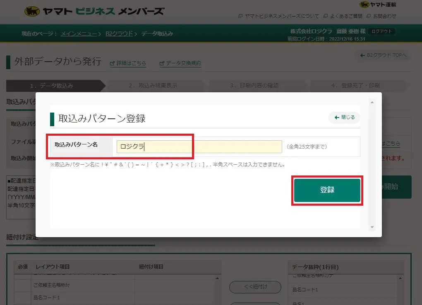Select step 1. データ取込み
The width and height of the screenshot is (422, 305).
55,86
